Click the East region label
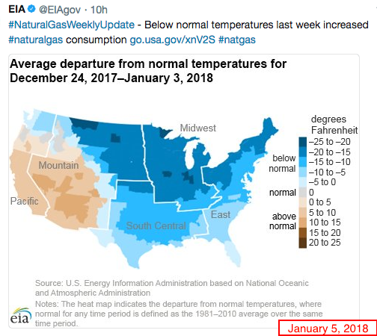 [x=221, y=214]
